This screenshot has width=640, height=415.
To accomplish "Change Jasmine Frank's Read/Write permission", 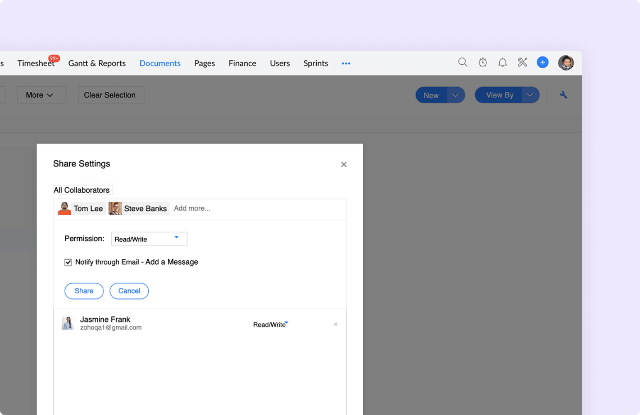I will tap(271, 325).
